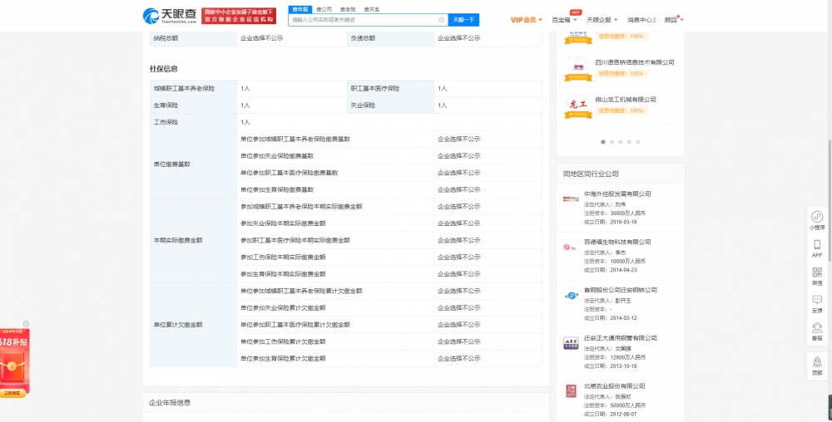832x422 pixels.
Task: Select the third carousel dot indicator
Action: 621,142
